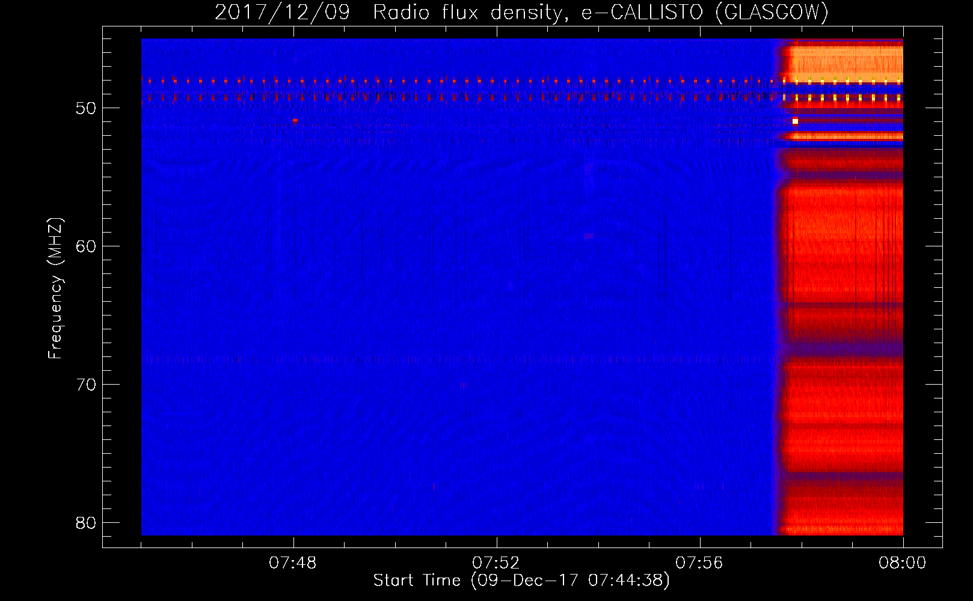This screenshot has width=973, height=601.
Task: Click the 80 frequency tick label
Action: click(x=86, y=523)
